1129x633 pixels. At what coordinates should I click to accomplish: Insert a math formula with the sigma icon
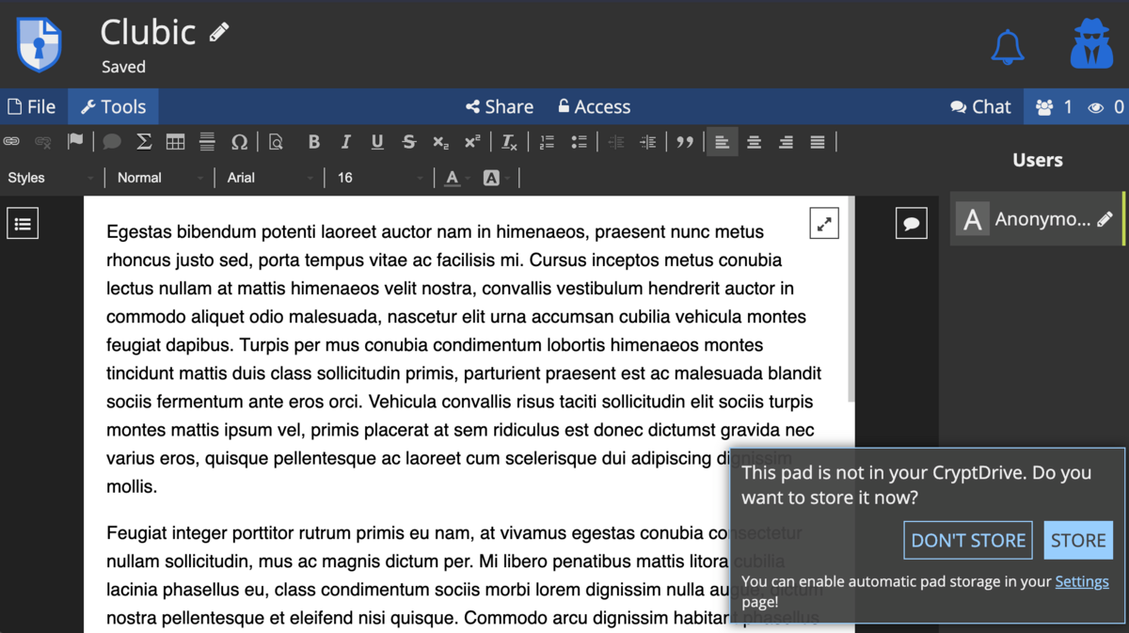click(x=144, y=142)
